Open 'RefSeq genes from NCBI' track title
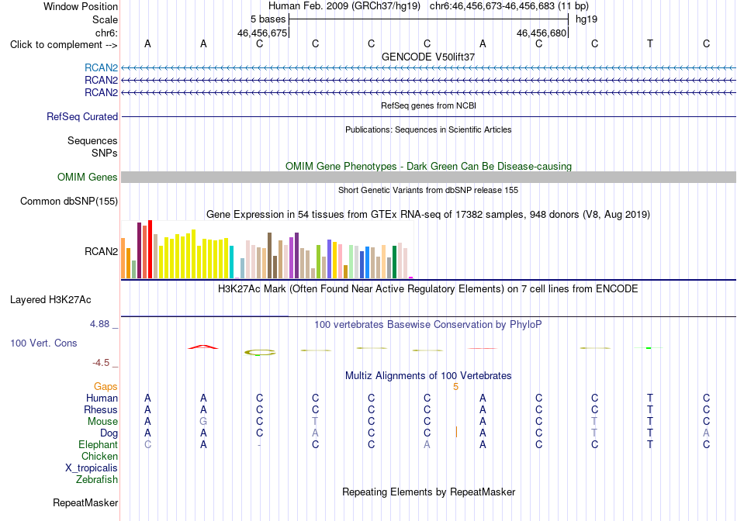 click(x=428, y=105)
